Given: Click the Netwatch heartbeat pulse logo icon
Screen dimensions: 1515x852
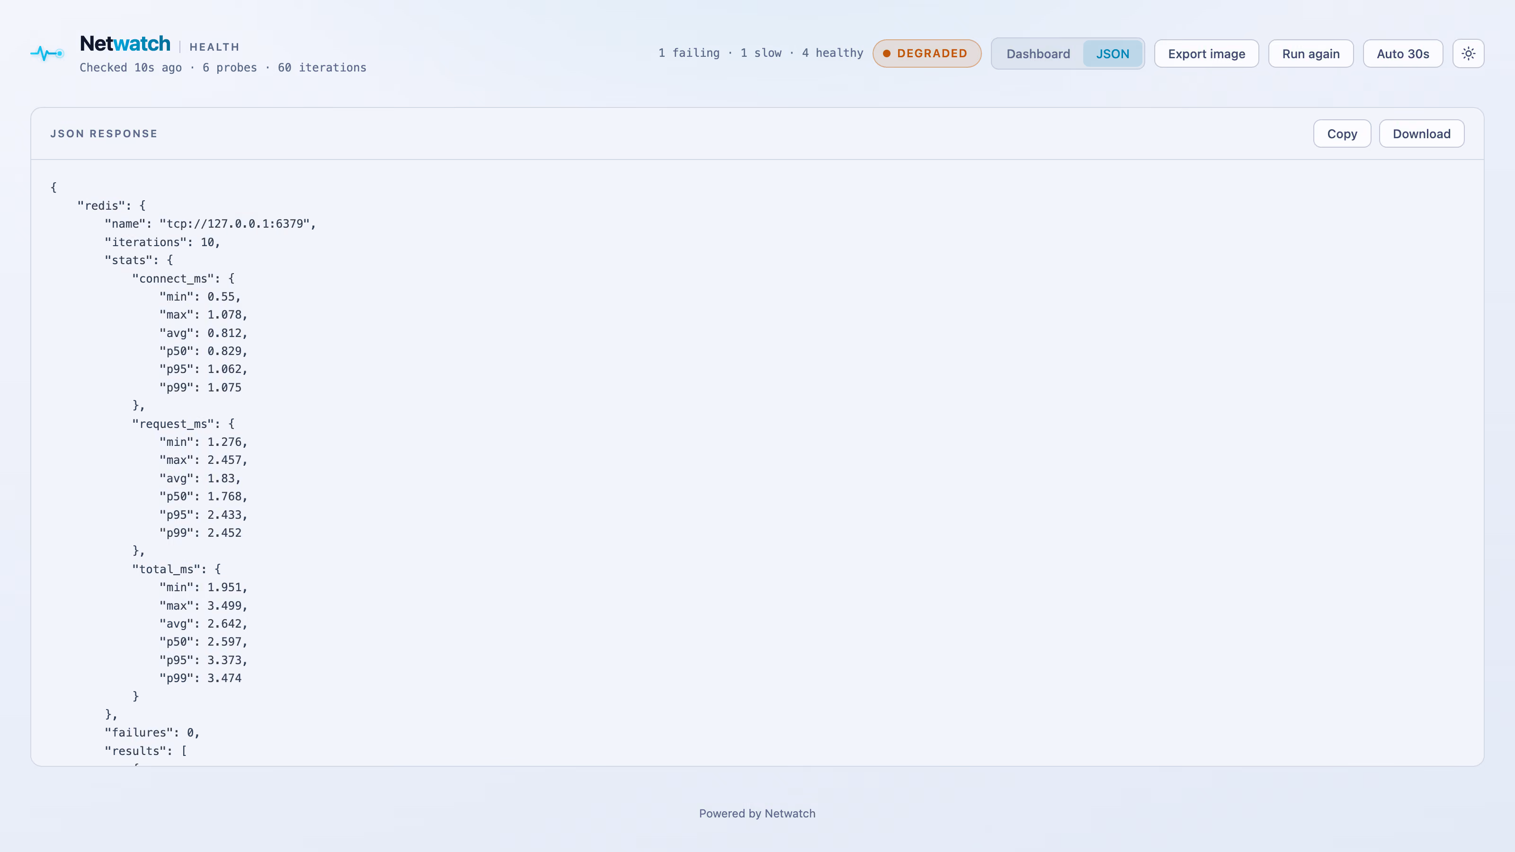Looking at the screenshot, I should tap(47, 53).
